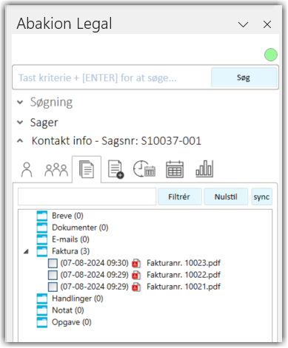
Task: Click the Faktura folder icon
Action: pos(42,251)
